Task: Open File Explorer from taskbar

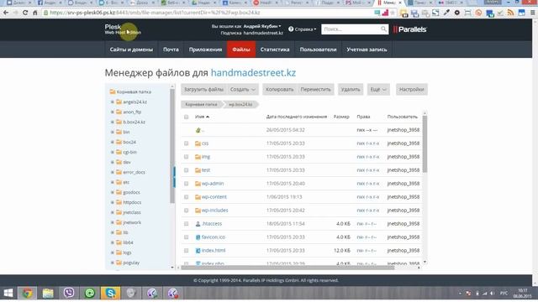Action: coord(48,293)
